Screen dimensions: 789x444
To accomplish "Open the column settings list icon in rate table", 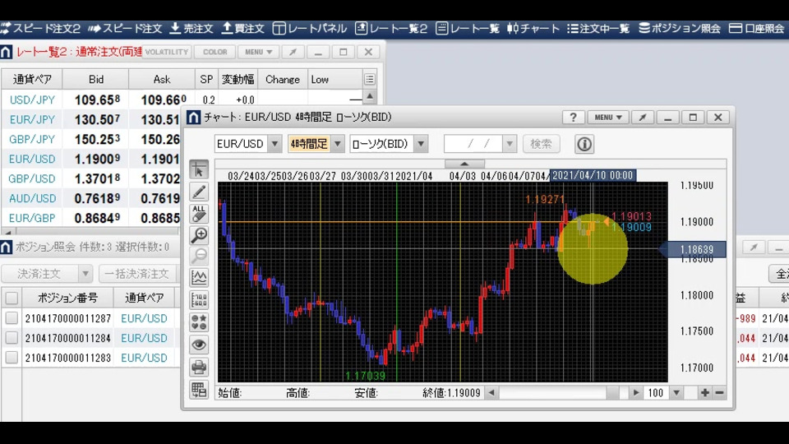I will tap(370, 79).
